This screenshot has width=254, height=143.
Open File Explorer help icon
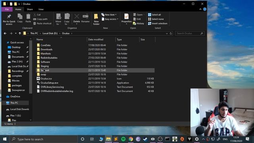[x=205, y=9]
